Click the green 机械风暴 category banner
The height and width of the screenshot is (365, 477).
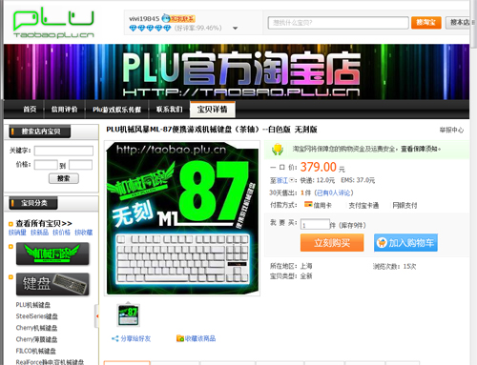(x=52, y=253)
